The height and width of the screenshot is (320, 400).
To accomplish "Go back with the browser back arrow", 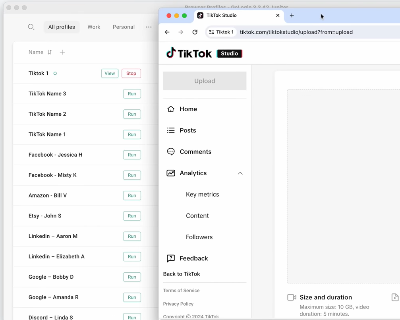I will pos(167,32).
